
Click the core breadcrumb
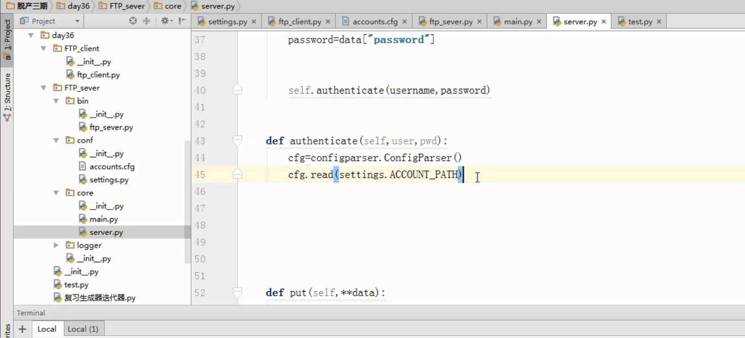pyautogui.click(x=168, y=6)
